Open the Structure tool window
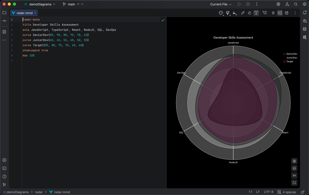 [4, 32]
